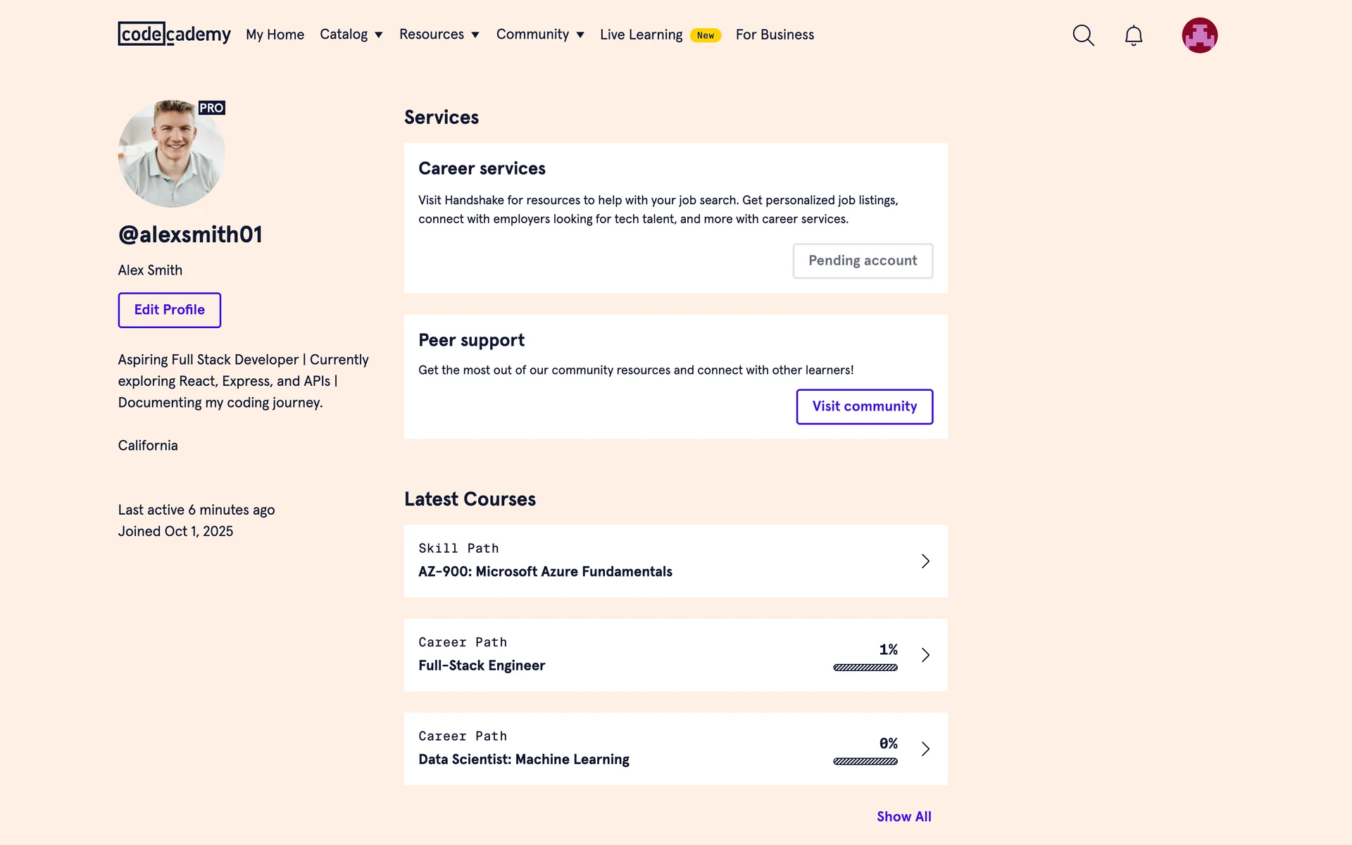The image size is (1352, 845).
Task: Open Live Learning page
Action: tap(641, 35)
